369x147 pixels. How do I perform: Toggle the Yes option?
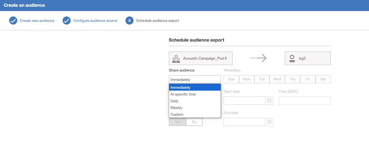click(177, 122)
